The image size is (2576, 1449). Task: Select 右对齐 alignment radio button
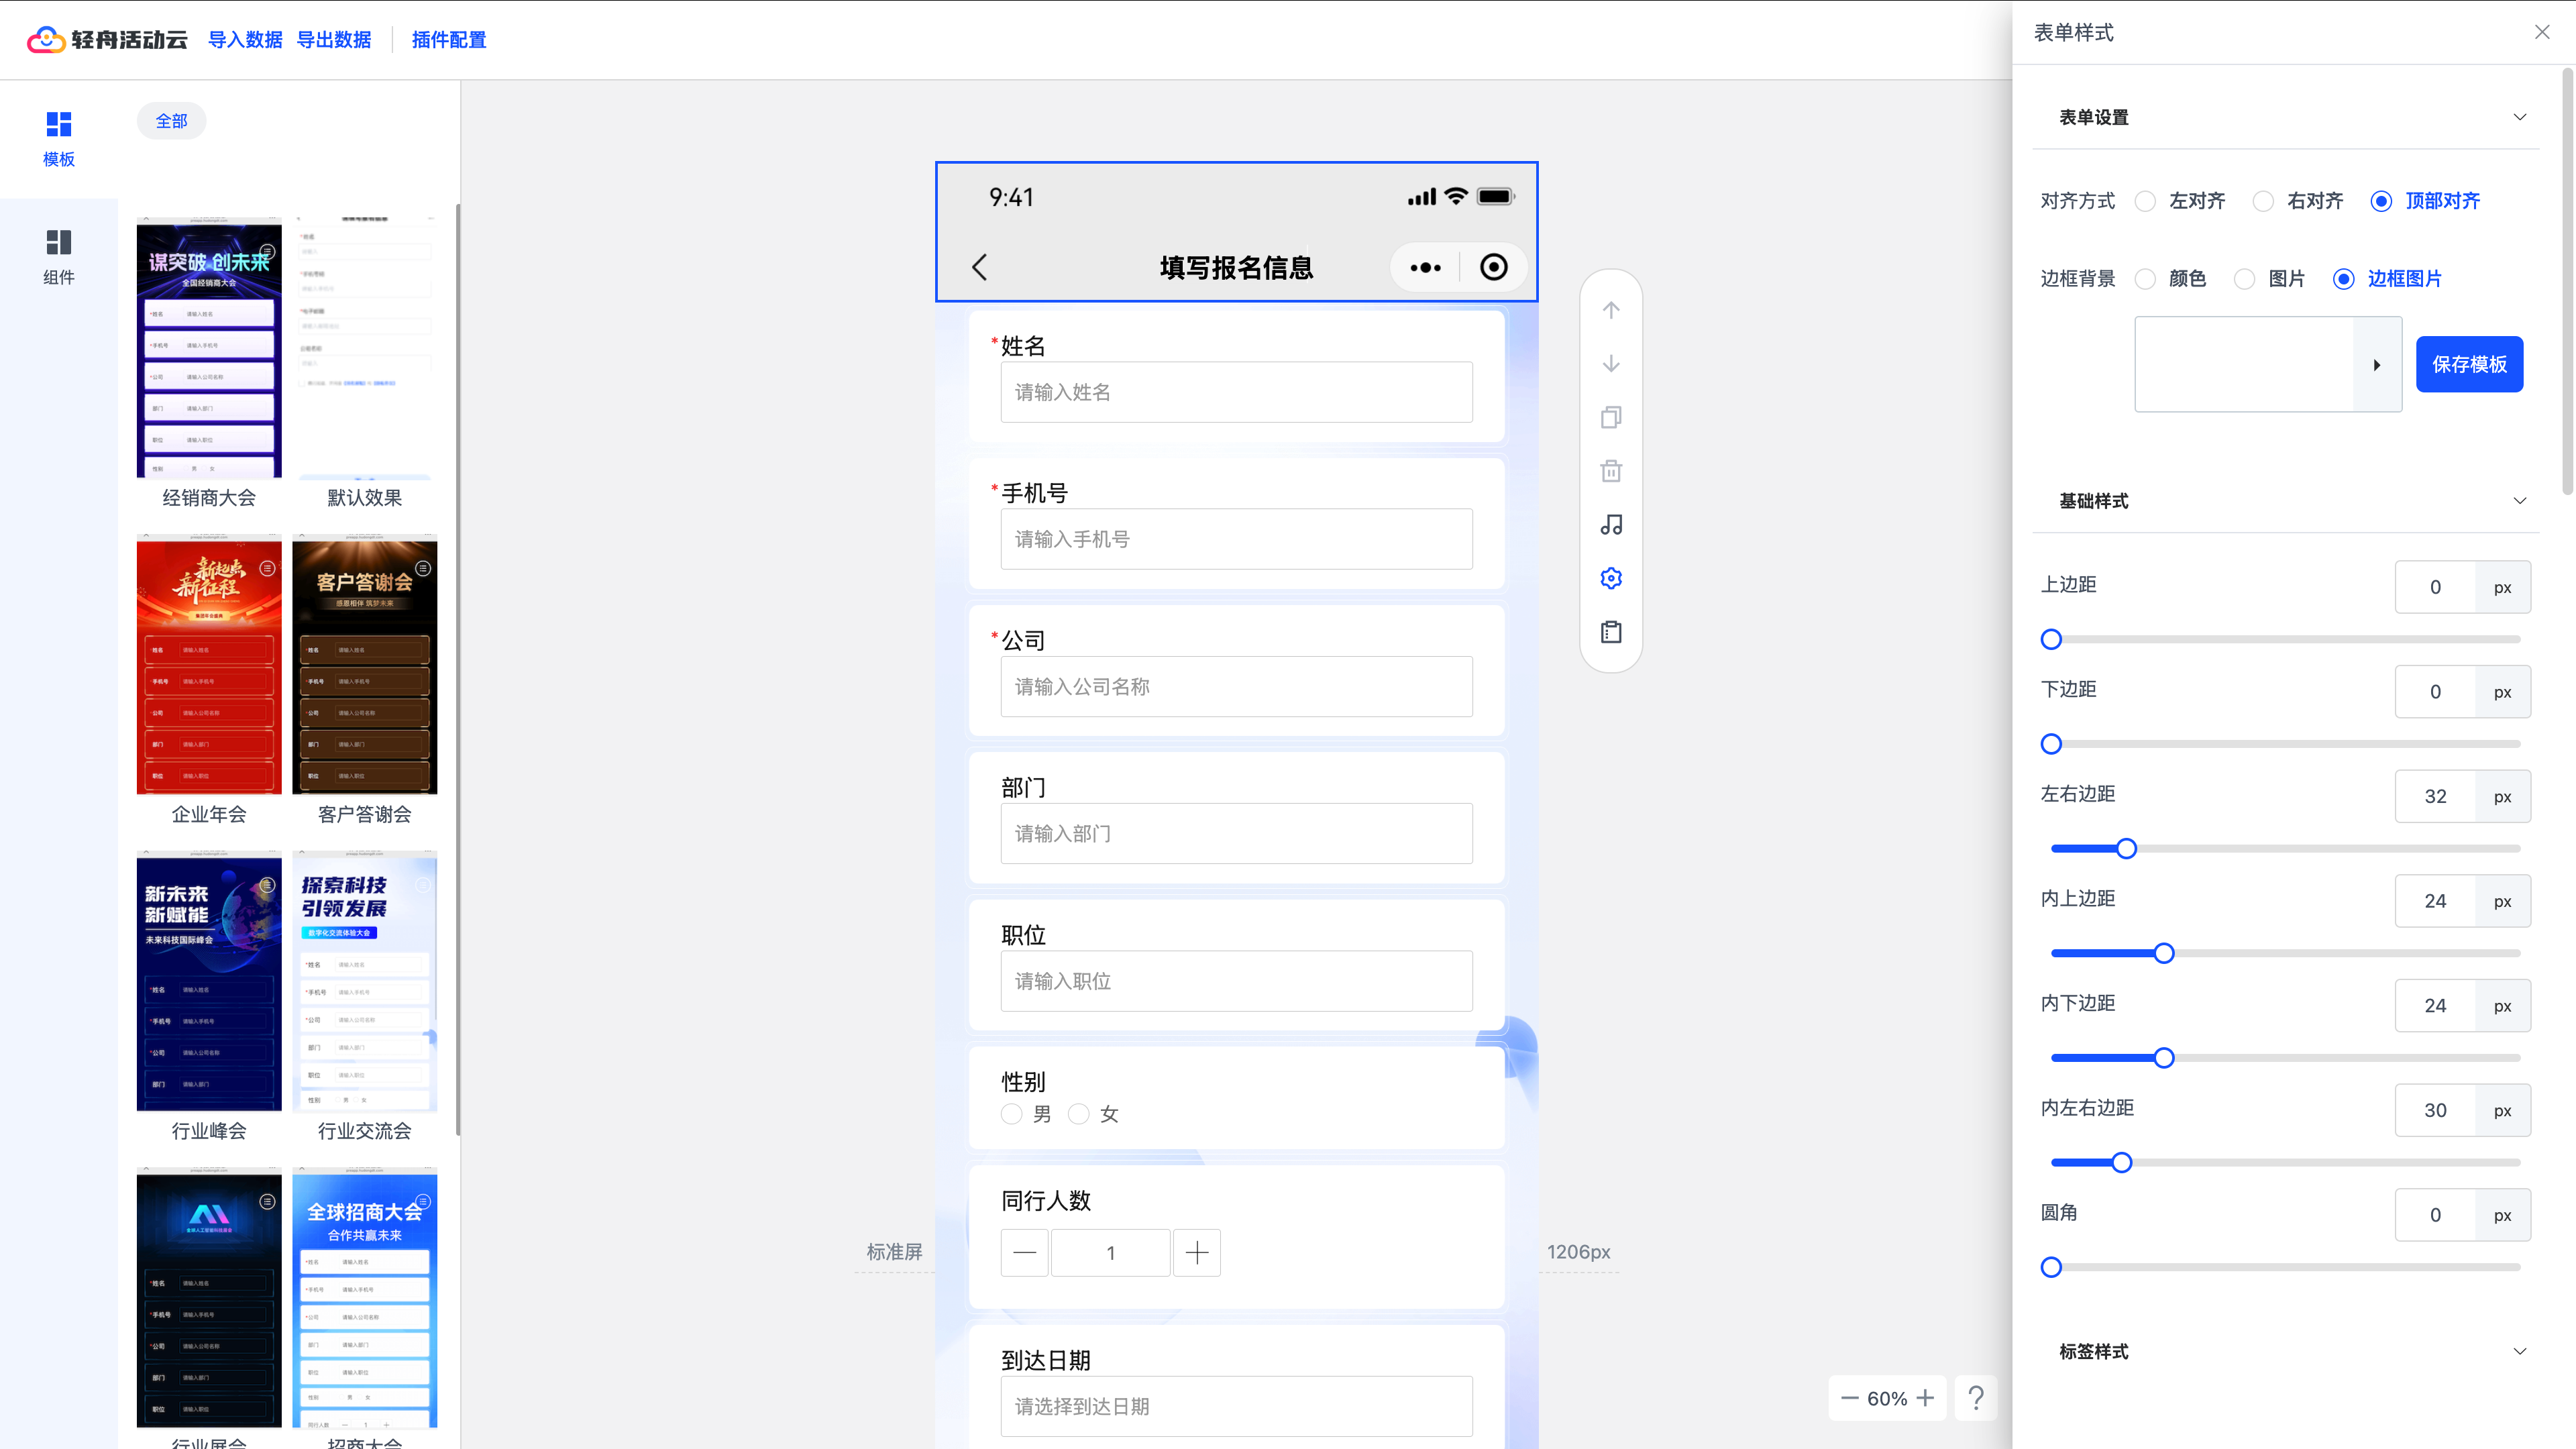[x=2263, y=201]
